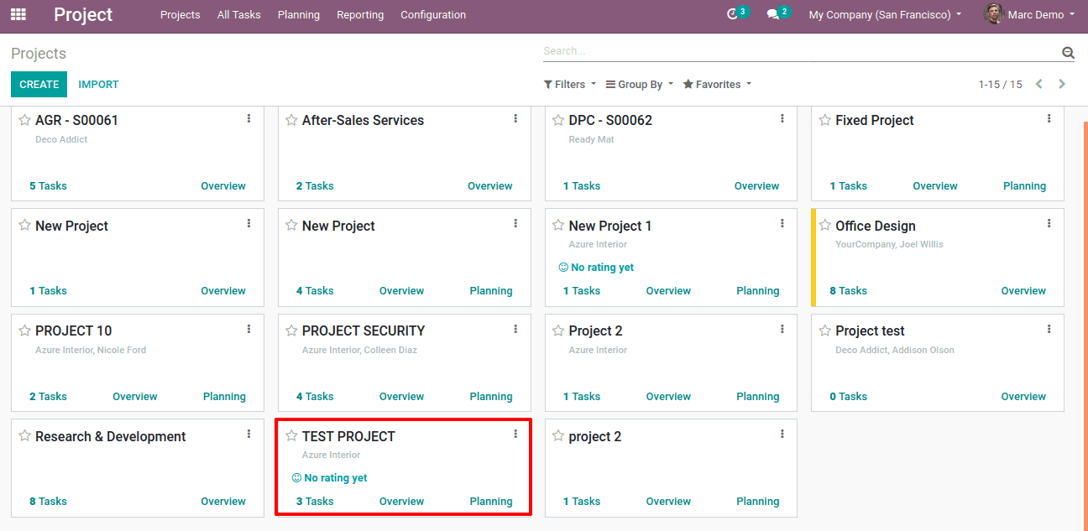Open the apps grid menu icon
Viewport: 1088px width, 531px height.
click(x=18, y=14)
